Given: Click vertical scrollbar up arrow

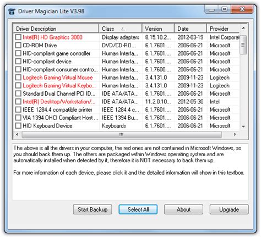Looking at the screenshot, I should 243,28.
